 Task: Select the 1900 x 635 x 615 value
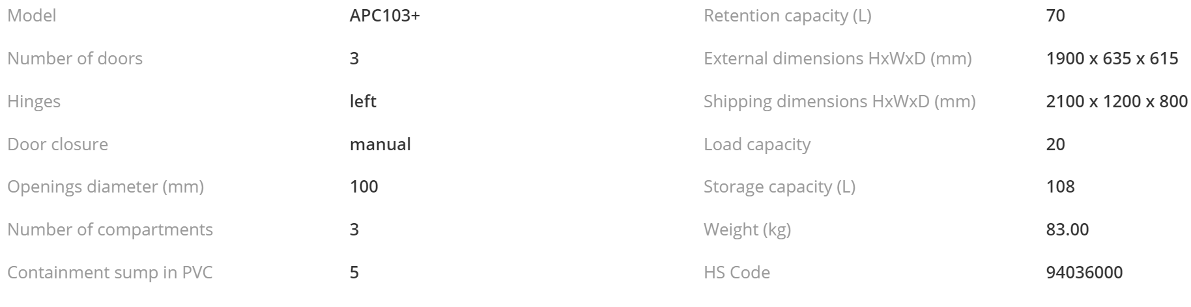(x=1112, y=59)
